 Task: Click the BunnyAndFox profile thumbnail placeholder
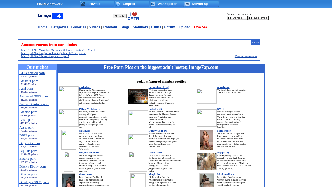[138, 140]
